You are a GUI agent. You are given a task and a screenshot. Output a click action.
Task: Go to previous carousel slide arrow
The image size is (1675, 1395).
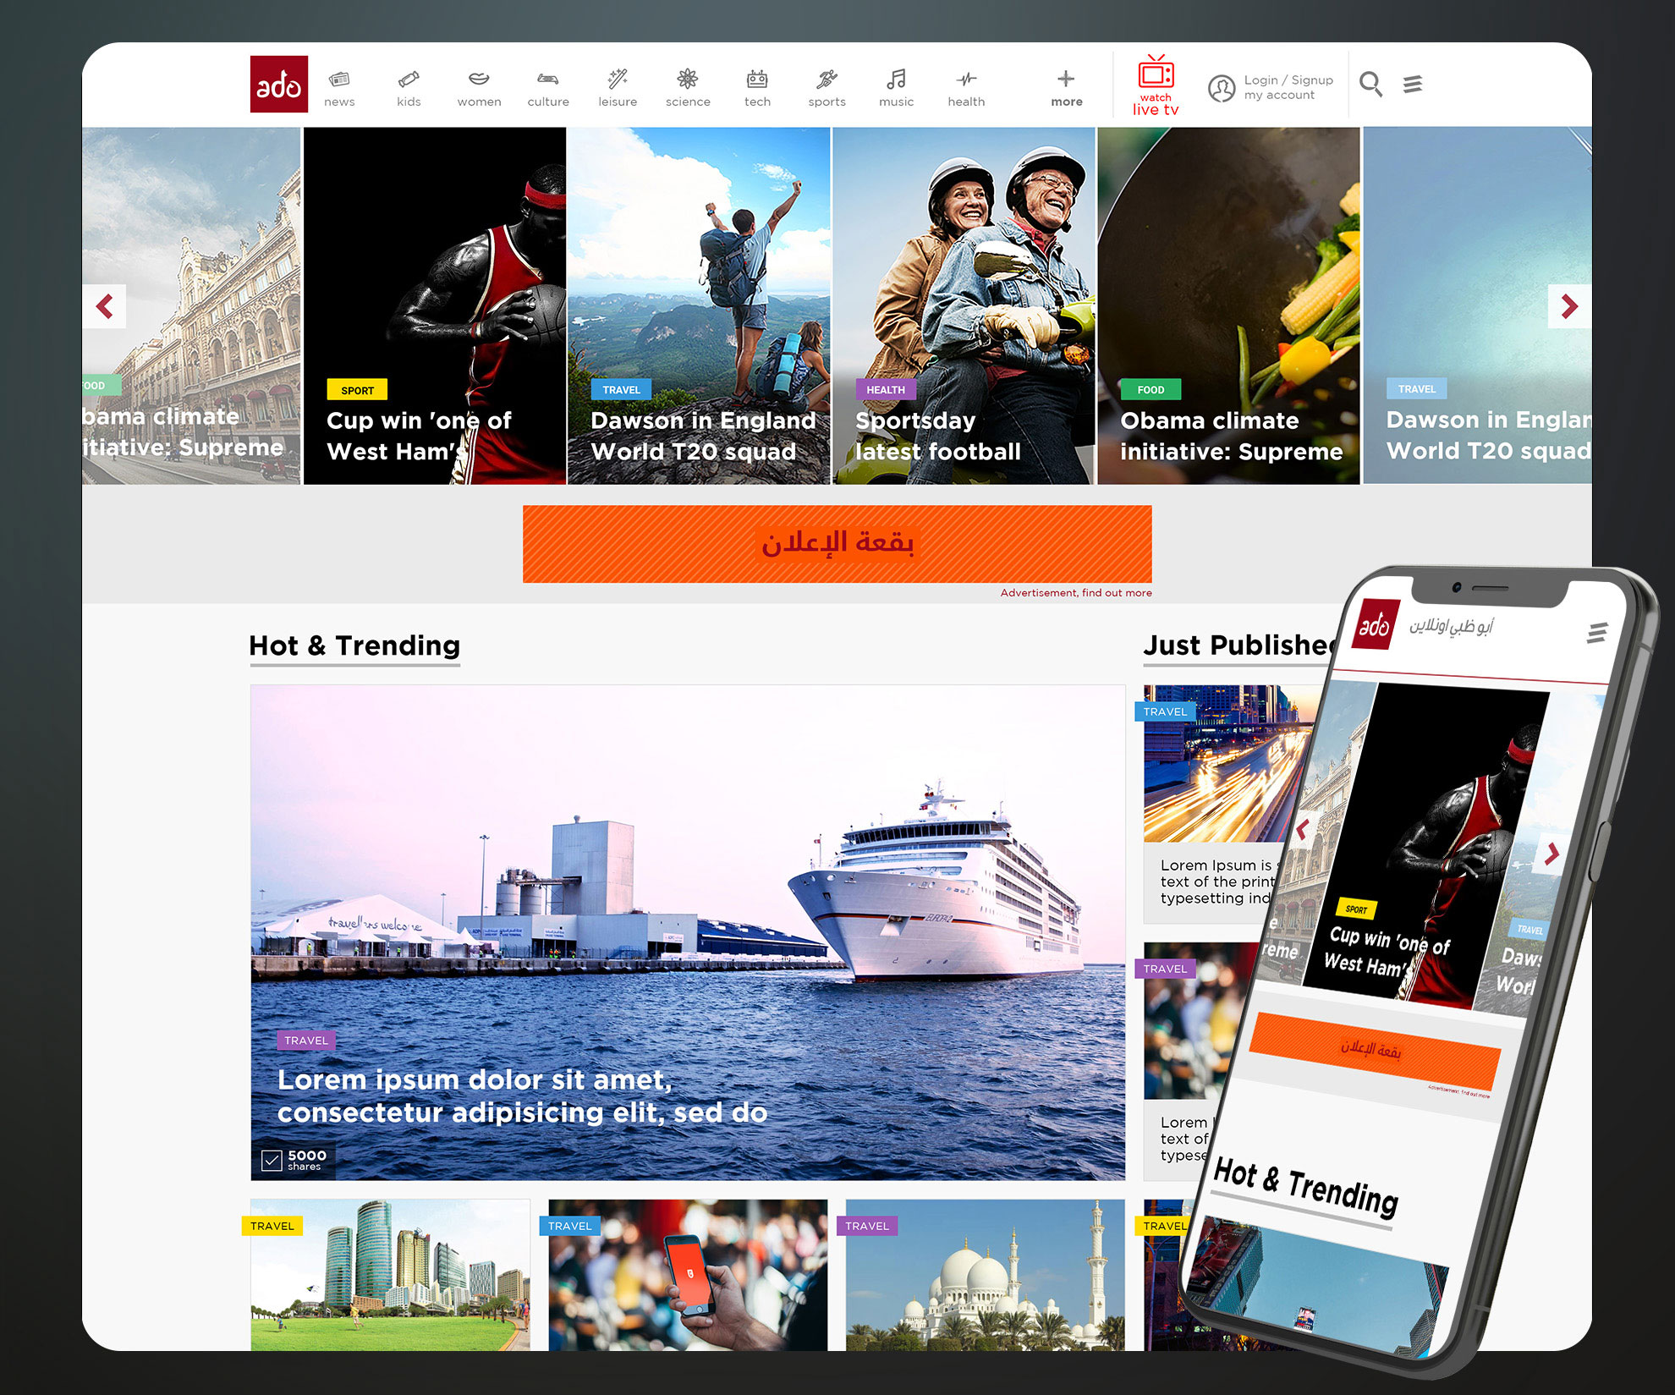click(105, 306)
